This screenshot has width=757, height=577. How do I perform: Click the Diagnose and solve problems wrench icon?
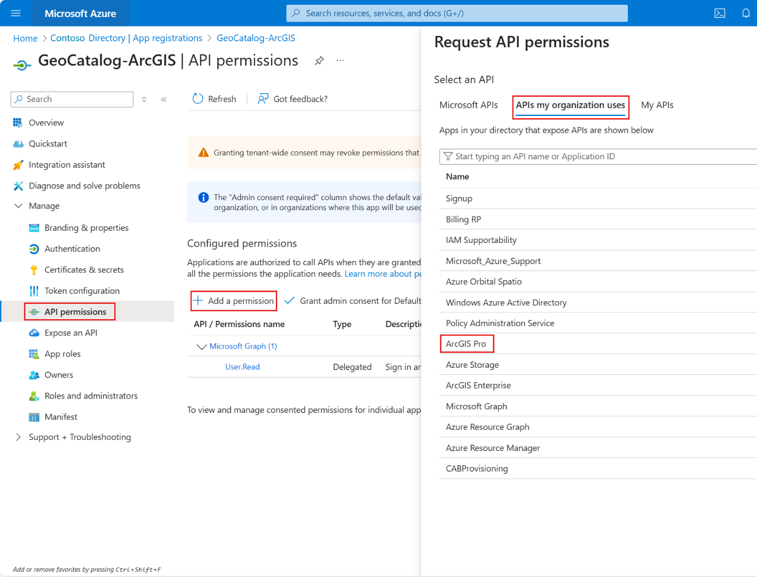coord(18,186)
